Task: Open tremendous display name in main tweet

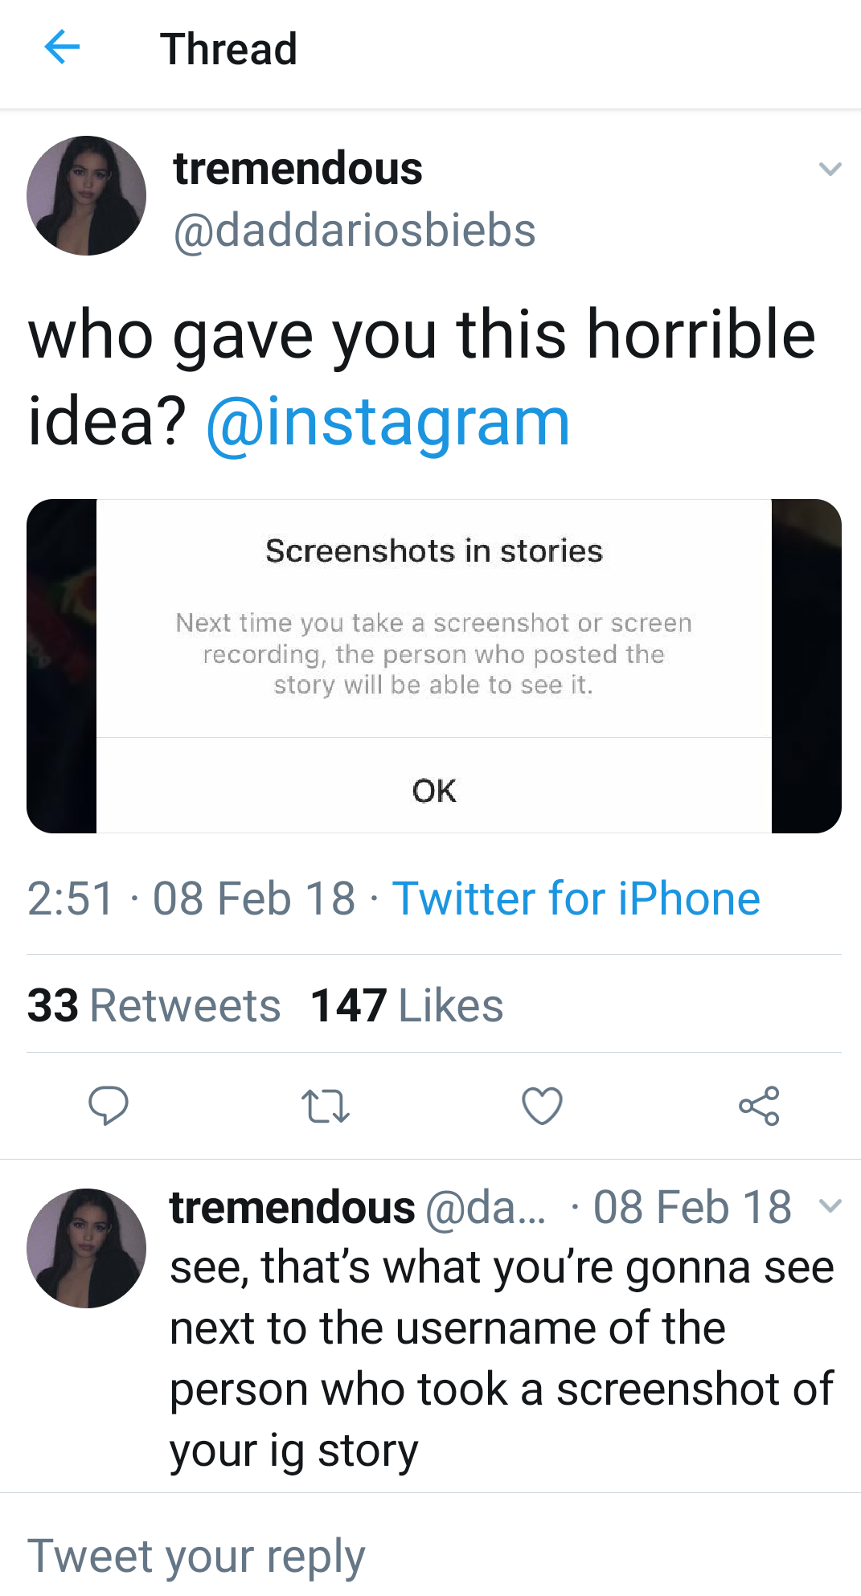Action: coord(297,169)
